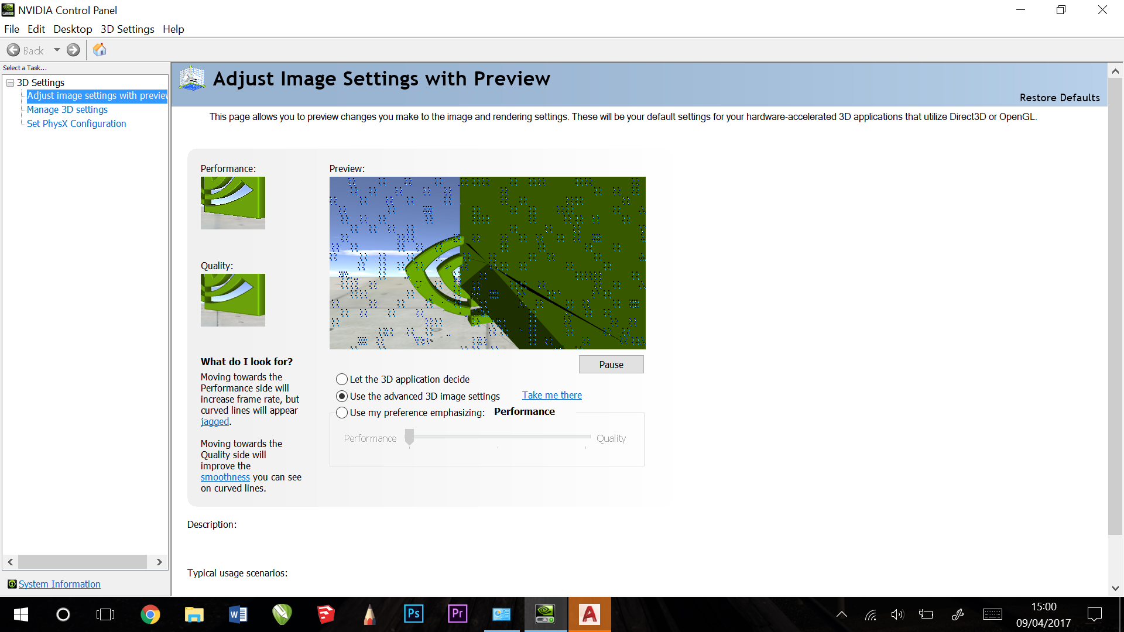Click the Home toolbar icon
Viewport: 1124px width, 632px height.
pyautogui.click(x=100, y=50)
